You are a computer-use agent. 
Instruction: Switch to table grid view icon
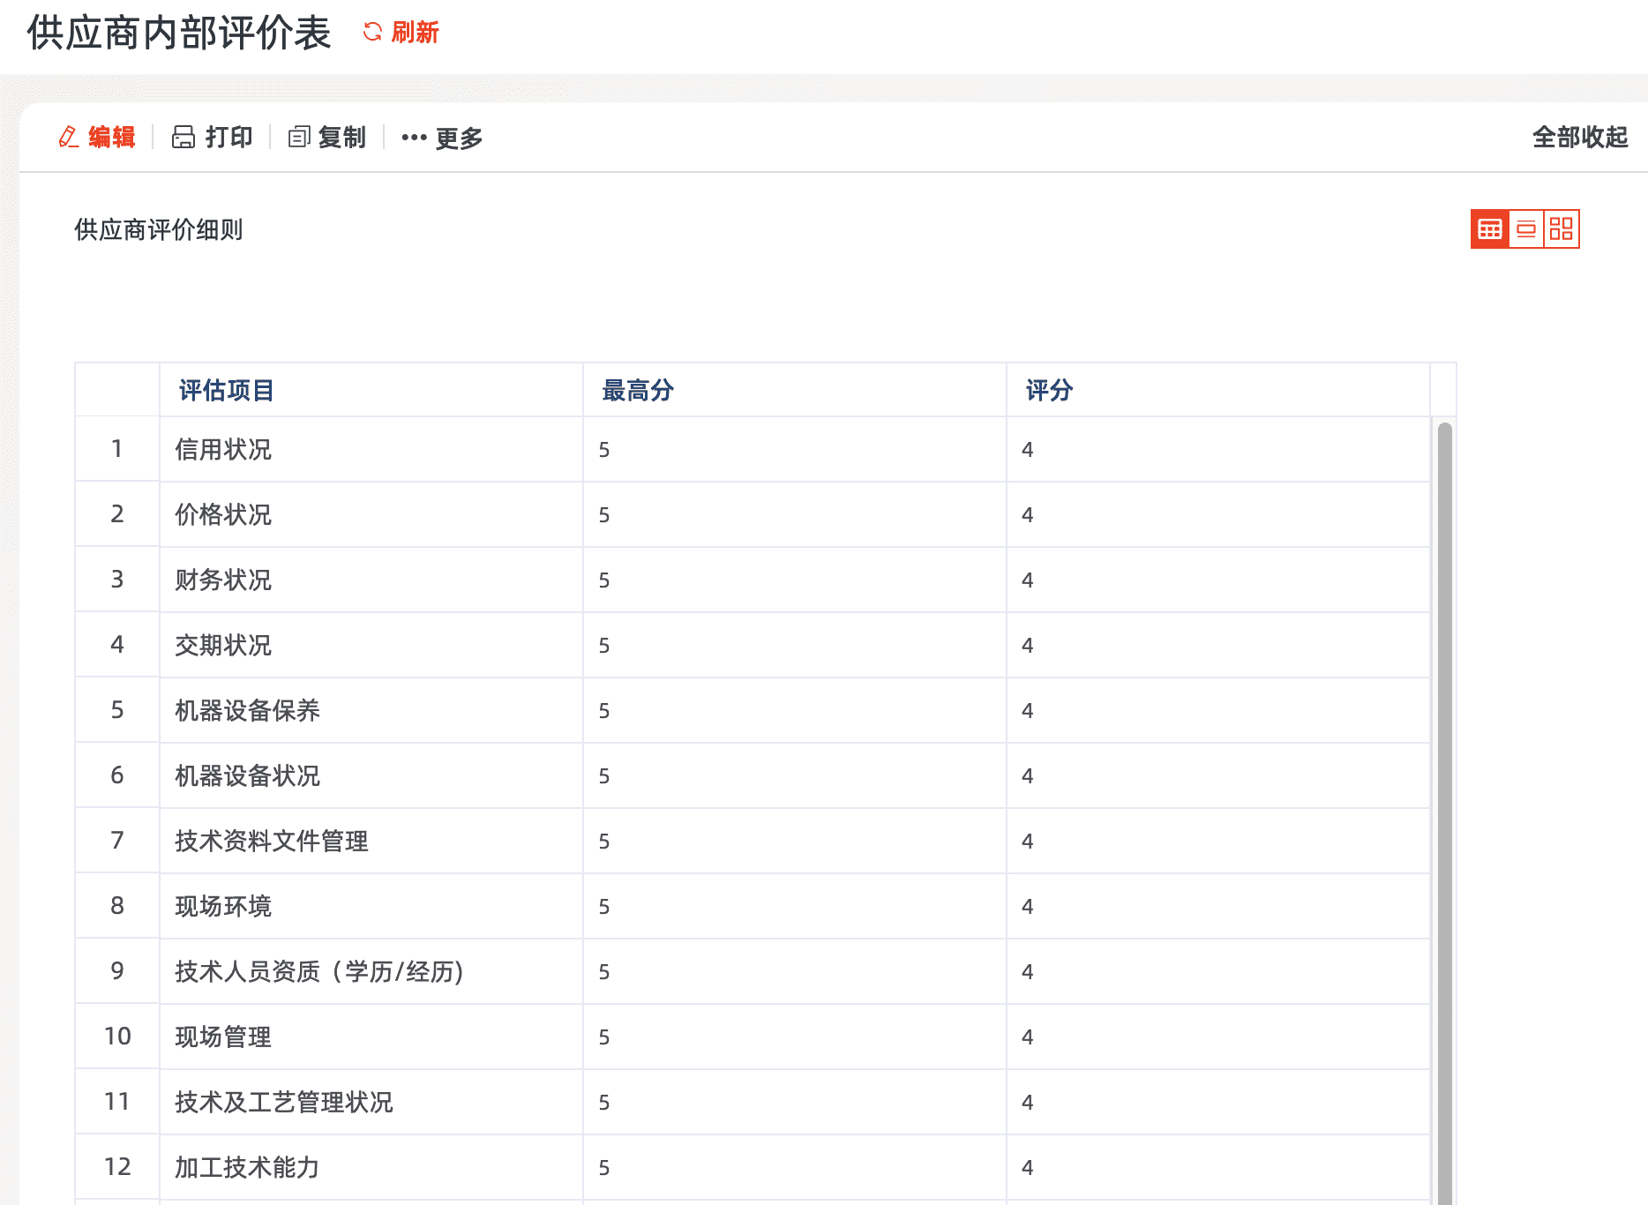point(1490,229)
